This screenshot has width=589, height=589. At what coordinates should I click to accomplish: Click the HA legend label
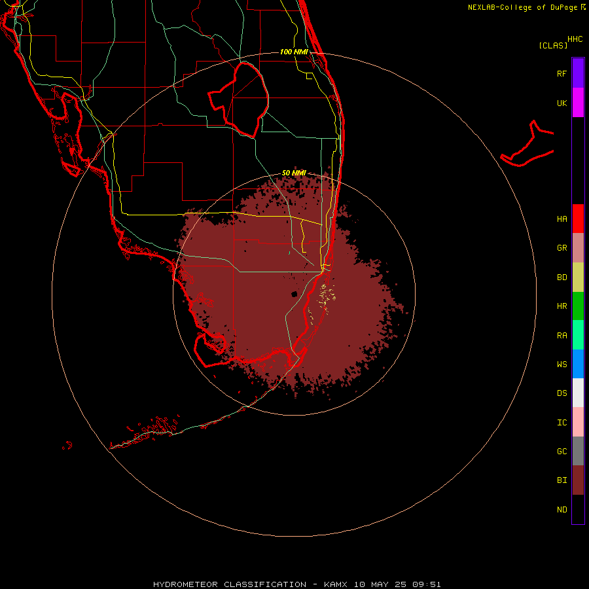point(562,219)
